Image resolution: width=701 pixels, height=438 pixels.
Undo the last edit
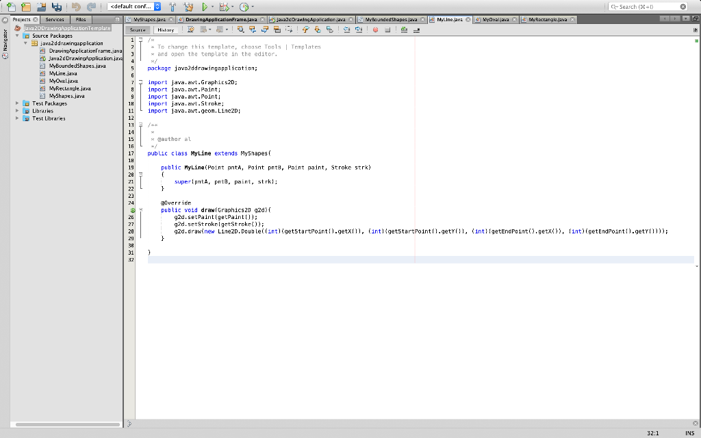[77, 6]
